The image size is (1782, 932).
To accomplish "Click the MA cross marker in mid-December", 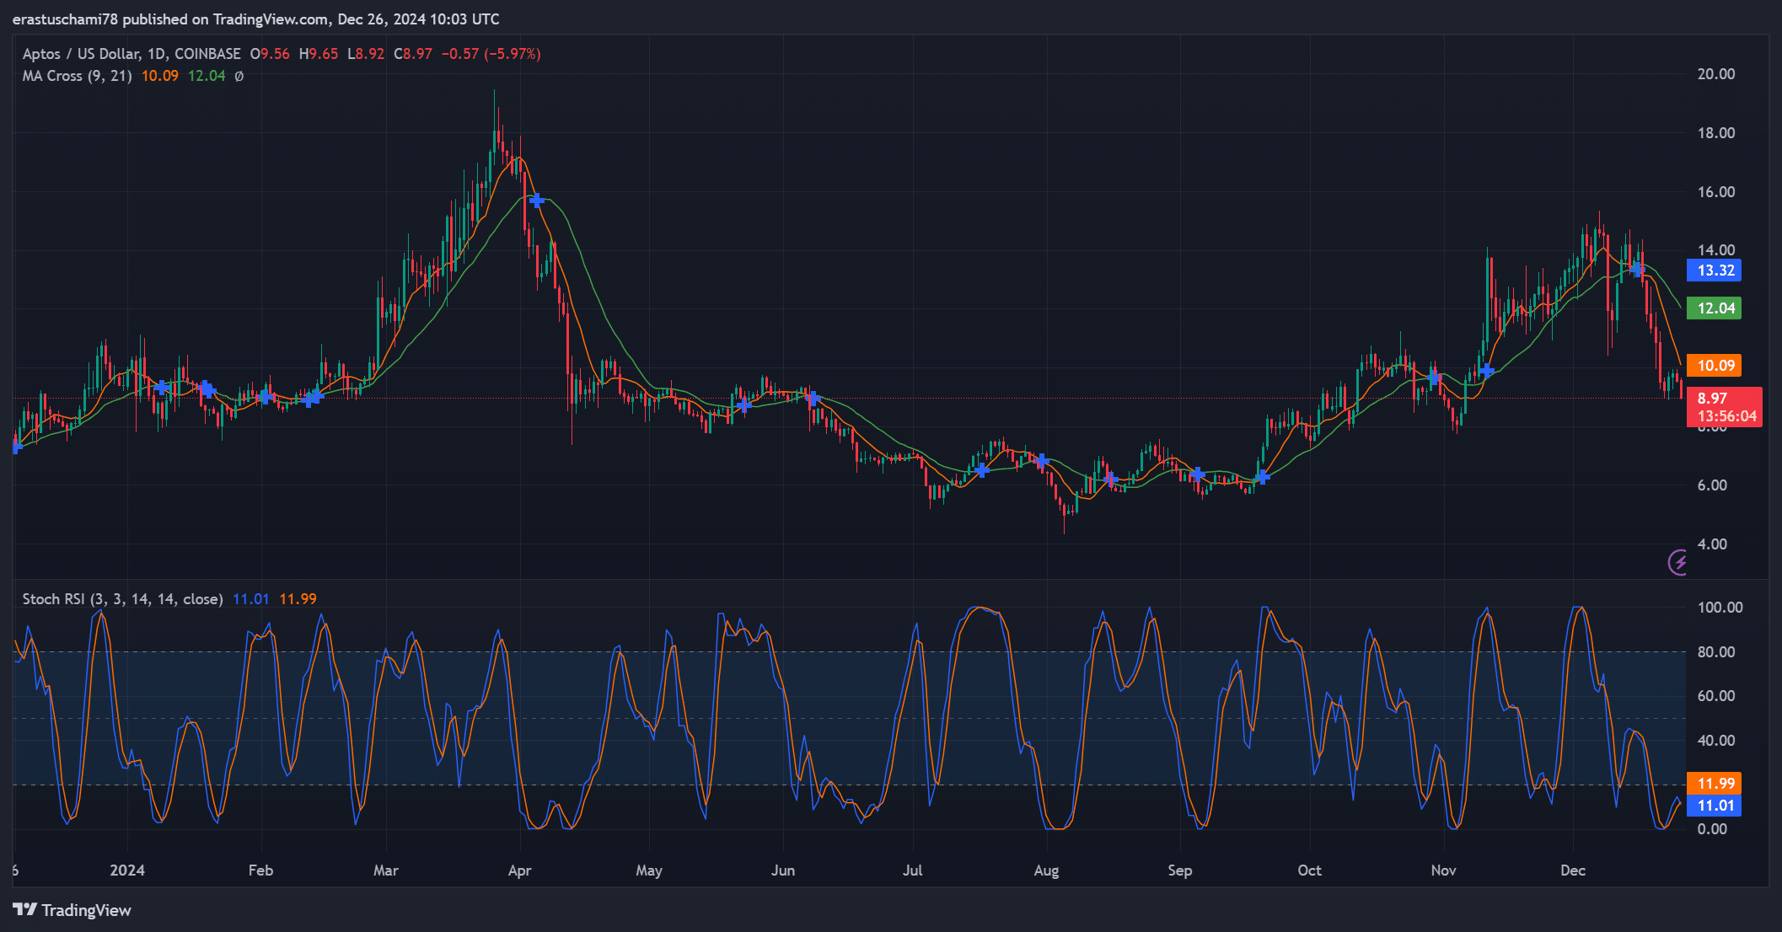I will click(x=1637, y=270).
